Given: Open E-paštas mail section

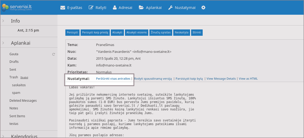Looking at the screenshot, I should point(71,8).
